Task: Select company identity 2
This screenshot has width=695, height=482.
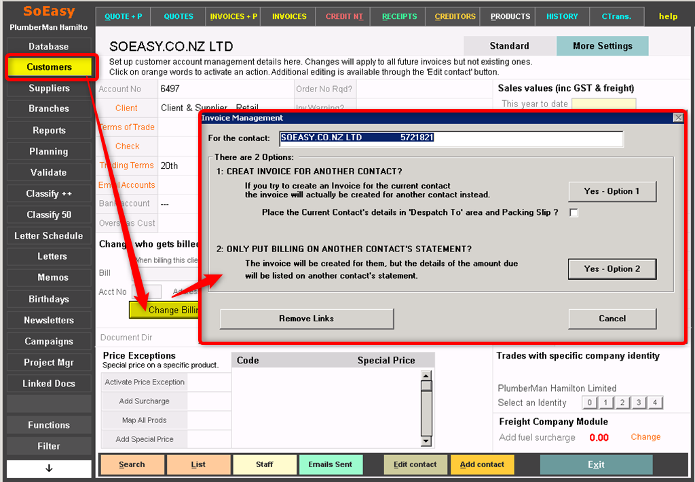Action: (x=622, y=403)
